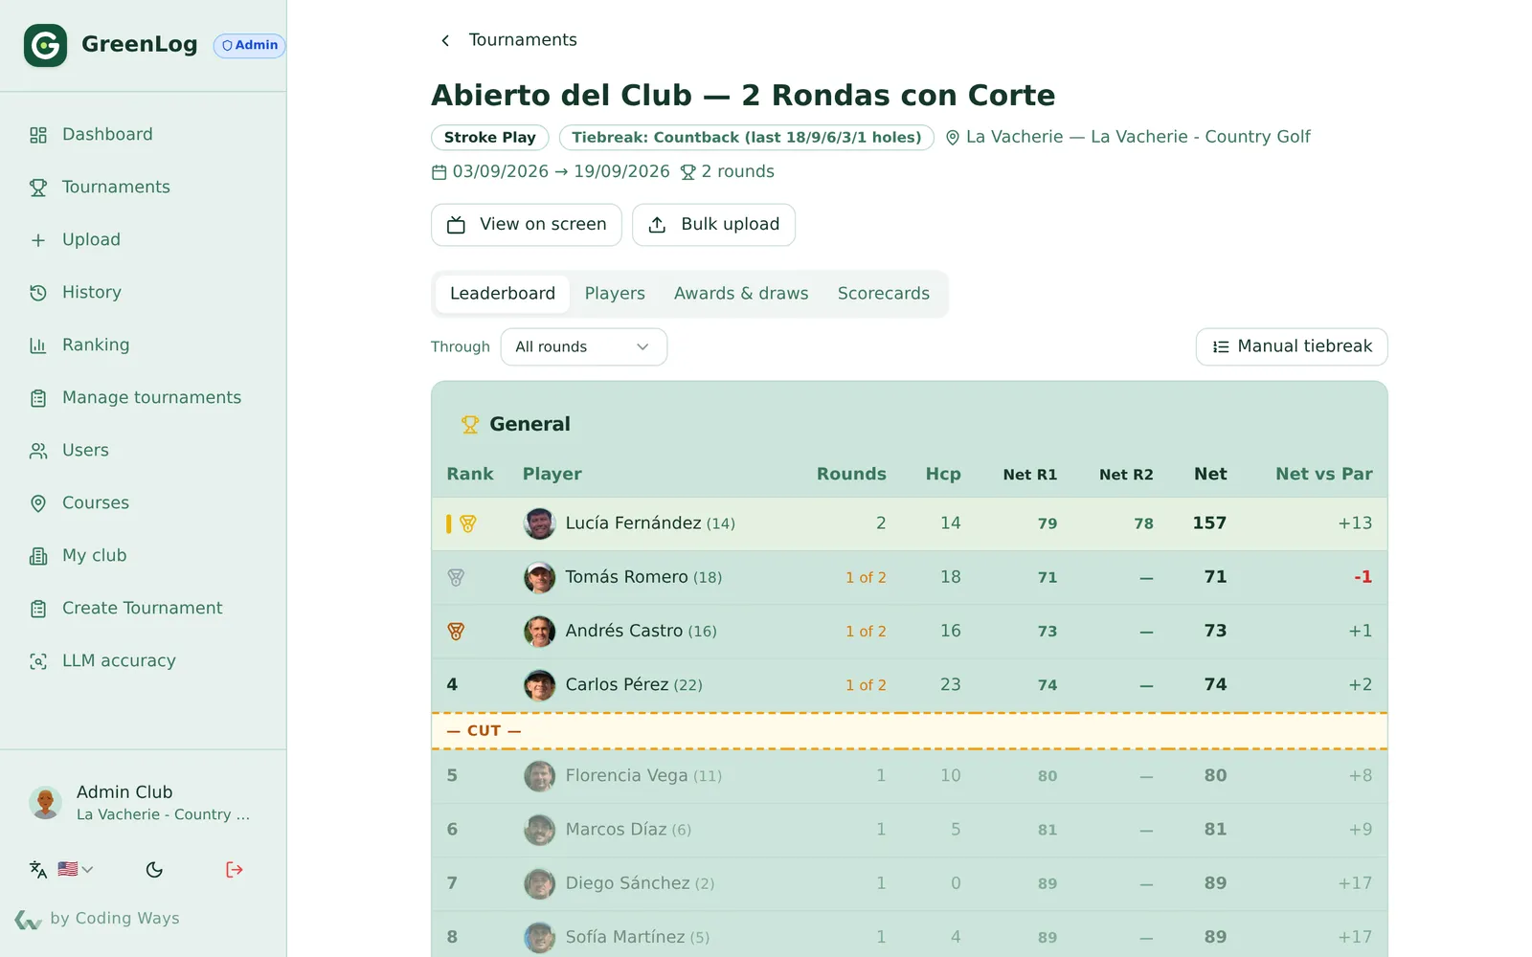1532x957 pixels.
Task: Click the Stroke Play badge
Action: click(x=489, y=138)
